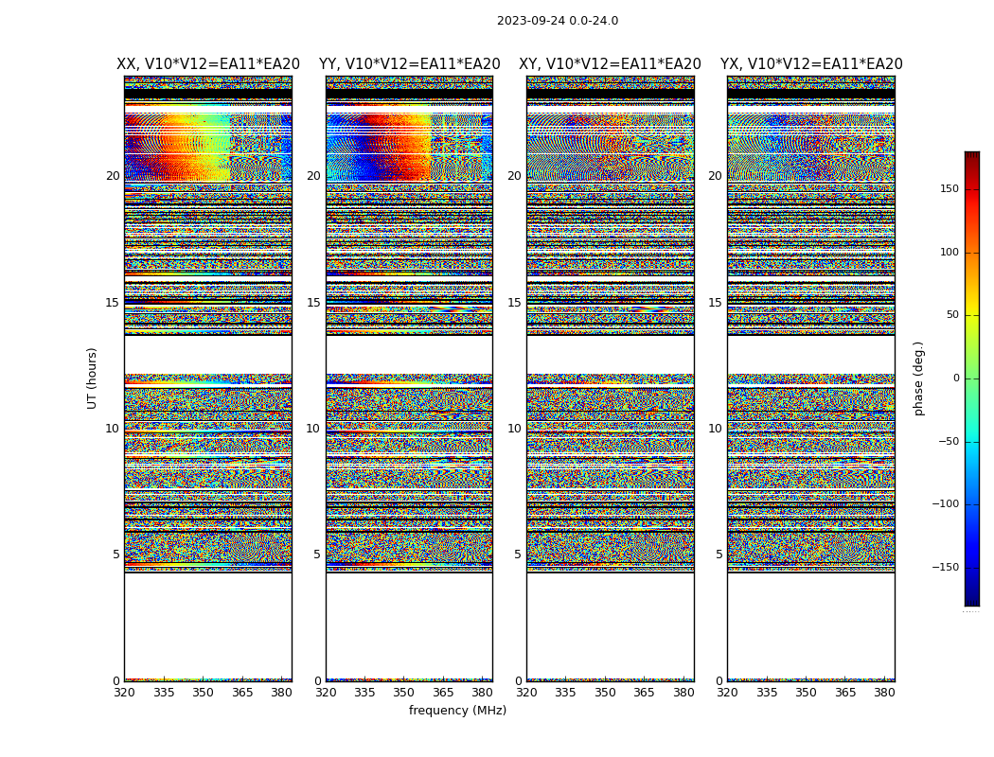This screenshot has width=994, height=757.
Task: Click the −50 tick on the colorbar
Action: click(x=949, y=442)
